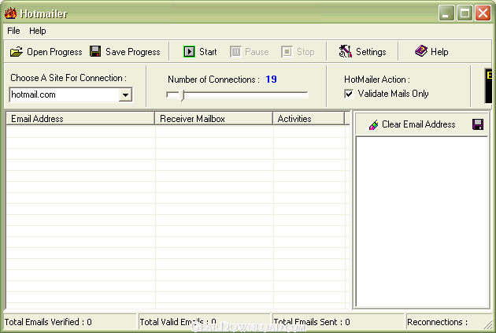Click the Open Progress folder icon
496x333 pixels.
16,51
